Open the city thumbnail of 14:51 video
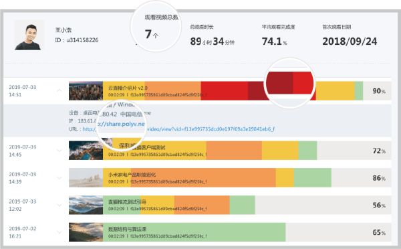Viewport: 401px width, 249px height. [x=86, y=90]
